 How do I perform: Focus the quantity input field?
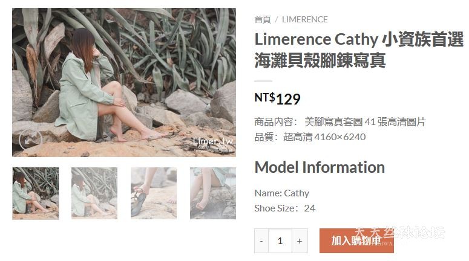click(x=280, y=240)
